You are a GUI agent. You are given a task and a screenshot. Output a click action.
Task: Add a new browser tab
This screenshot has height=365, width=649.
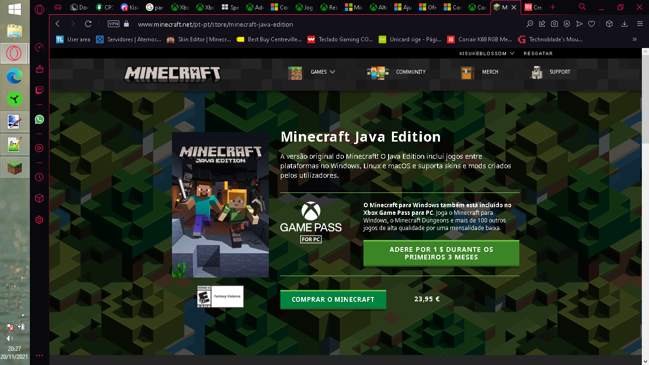coord(553,7)
